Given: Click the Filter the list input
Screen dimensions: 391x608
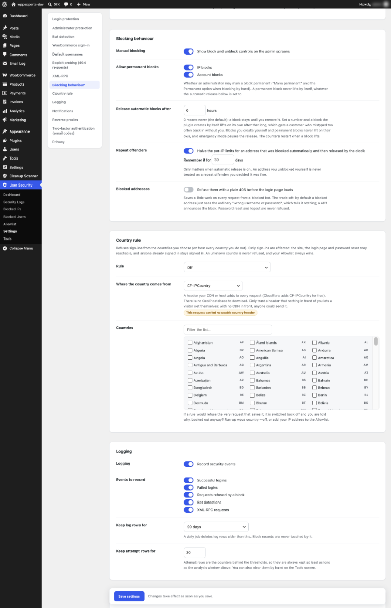Looking at the screenshot, I should [228, 330].
